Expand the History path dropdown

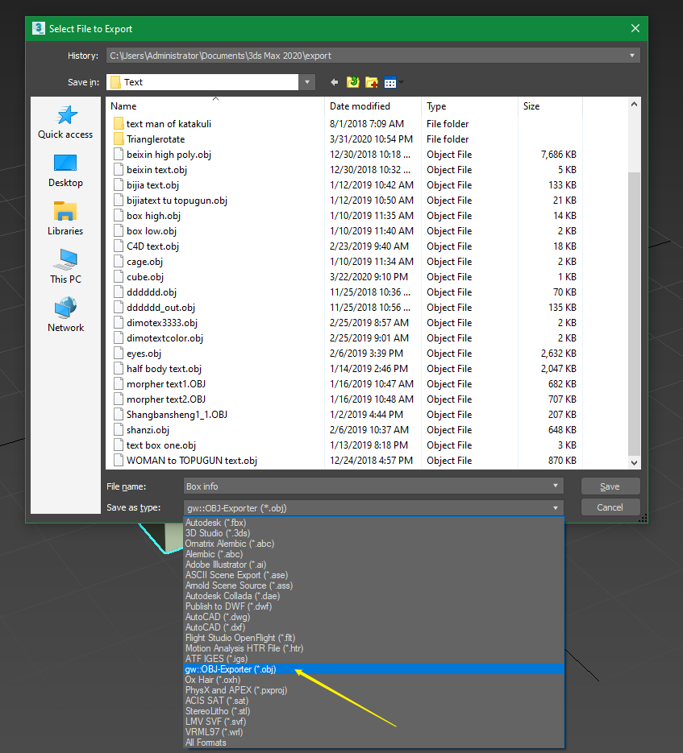tap(632, 56)
